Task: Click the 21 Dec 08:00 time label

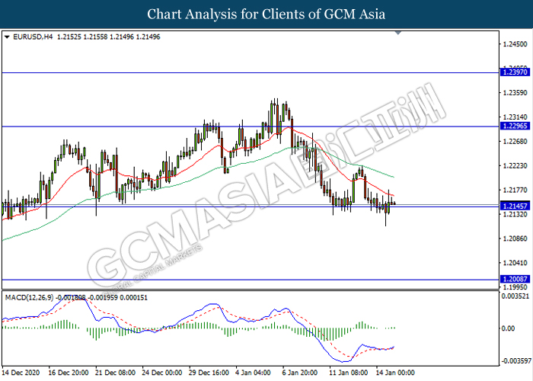Action: click(x=115, y=373)
